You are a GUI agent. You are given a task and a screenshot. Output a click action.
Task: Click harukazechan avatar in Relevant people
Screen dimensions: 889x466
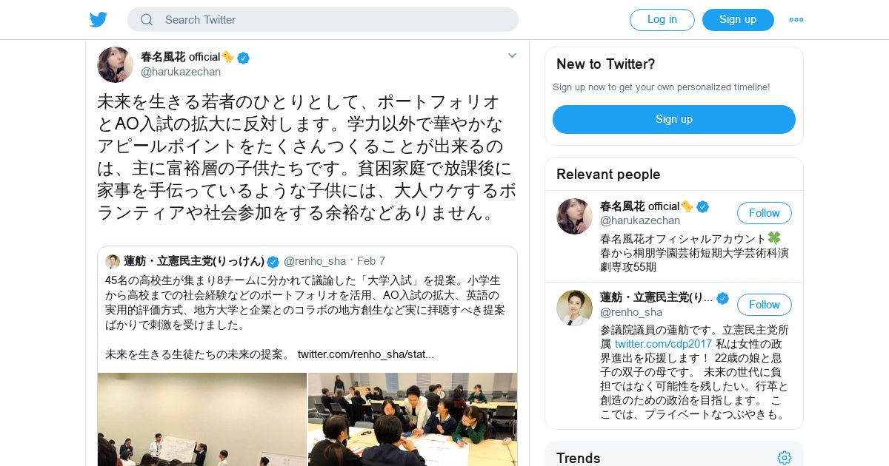pyautogui.click(x=574, y=216)
